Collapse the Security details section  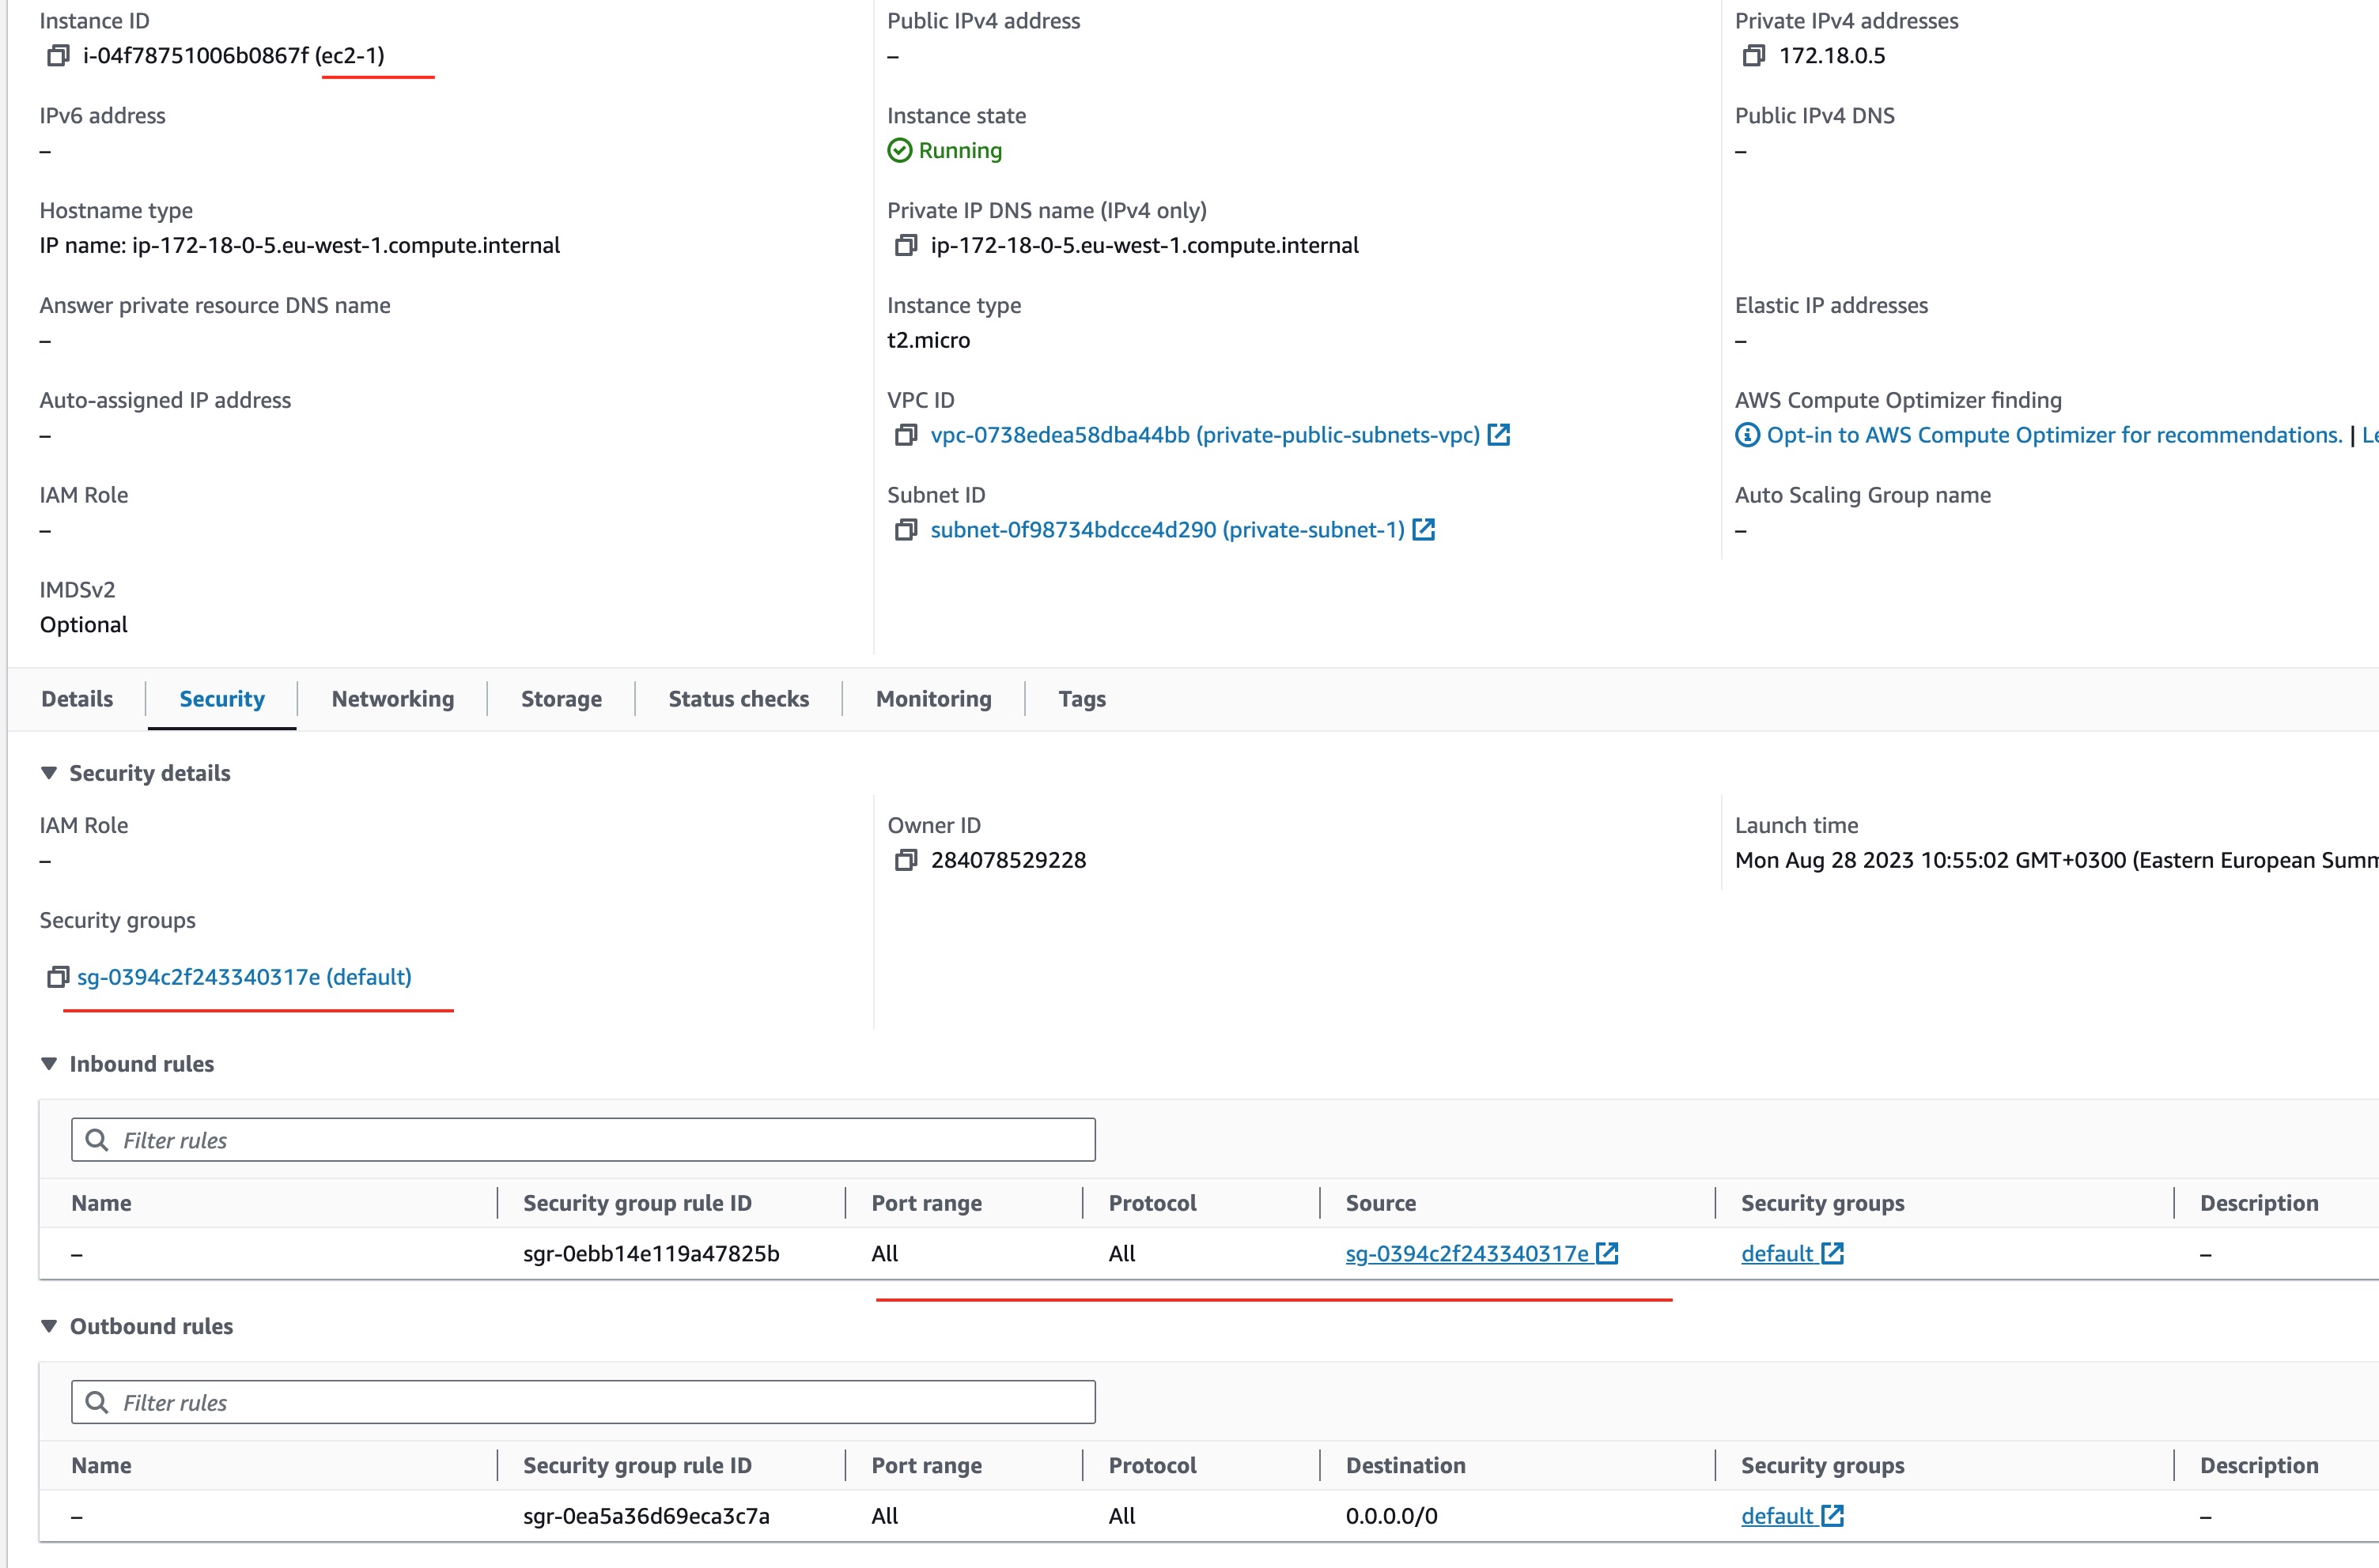[48, 773]
